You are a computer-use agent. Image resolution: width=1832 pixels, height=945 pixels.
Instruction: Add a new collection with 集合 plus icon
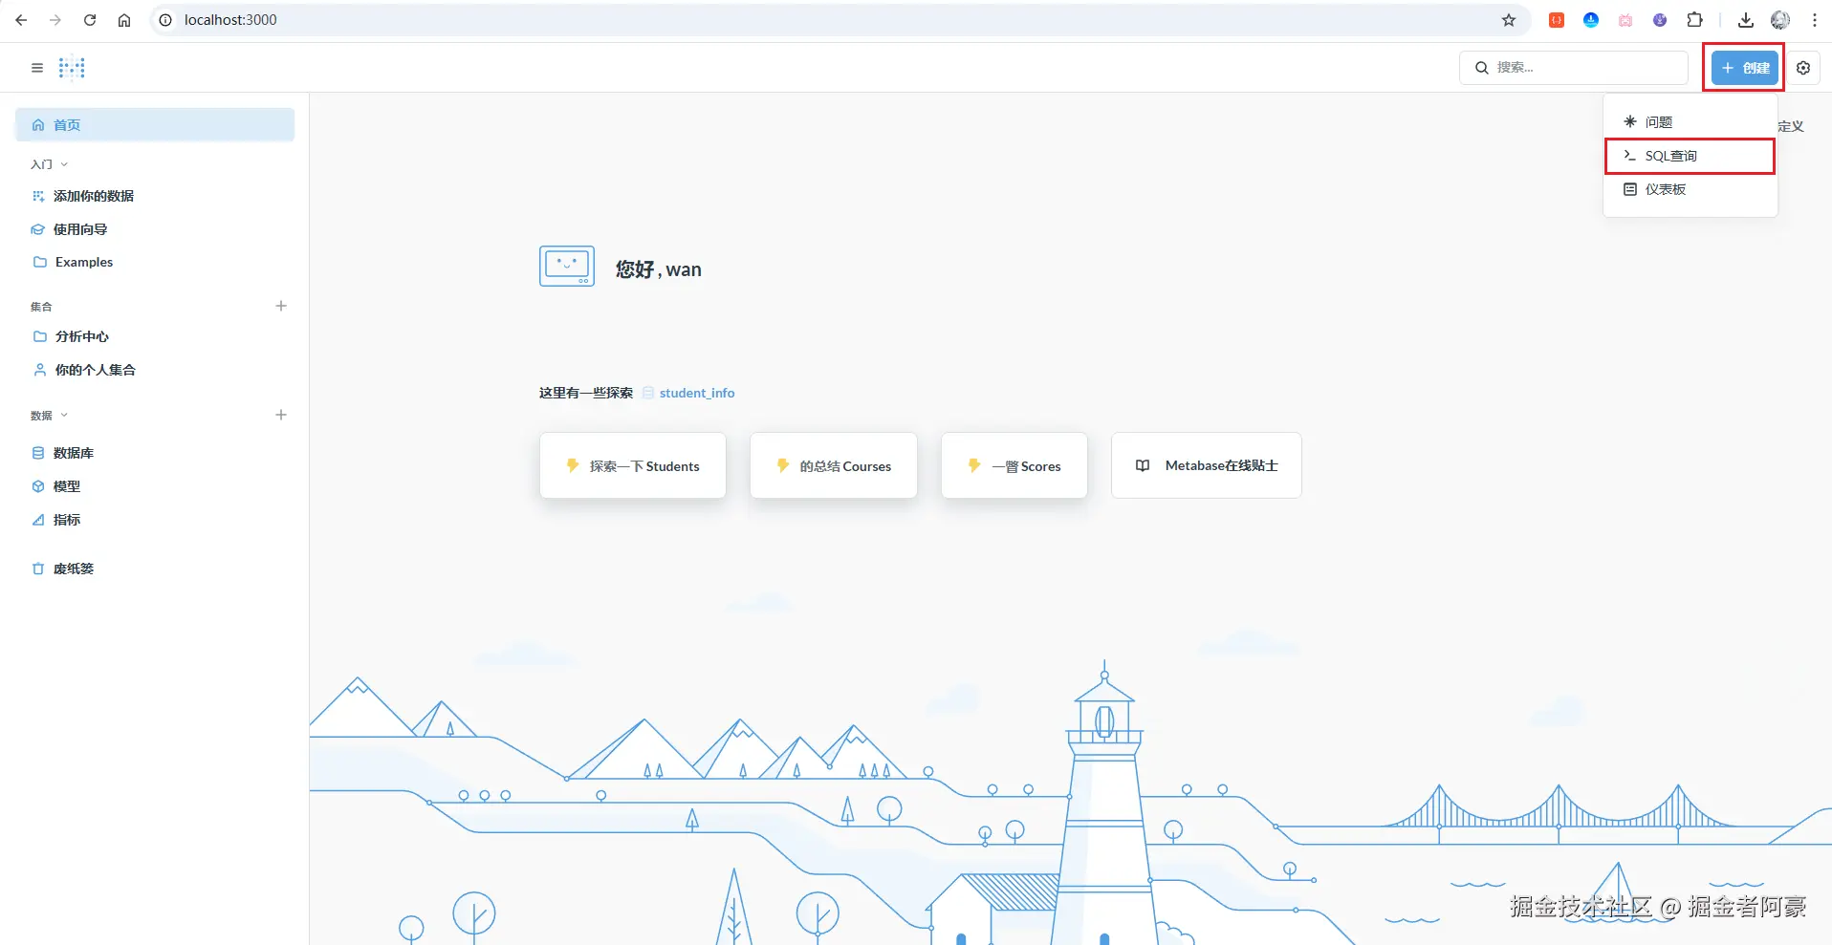[x=281, y=306]
